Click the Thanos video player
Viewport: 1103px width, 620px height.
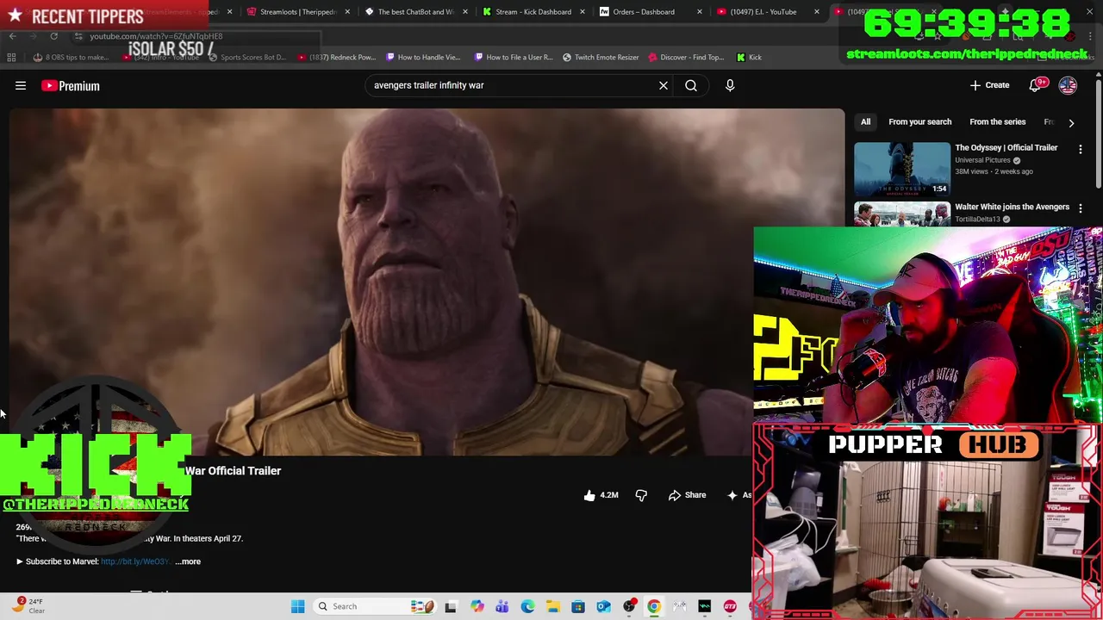427,282
